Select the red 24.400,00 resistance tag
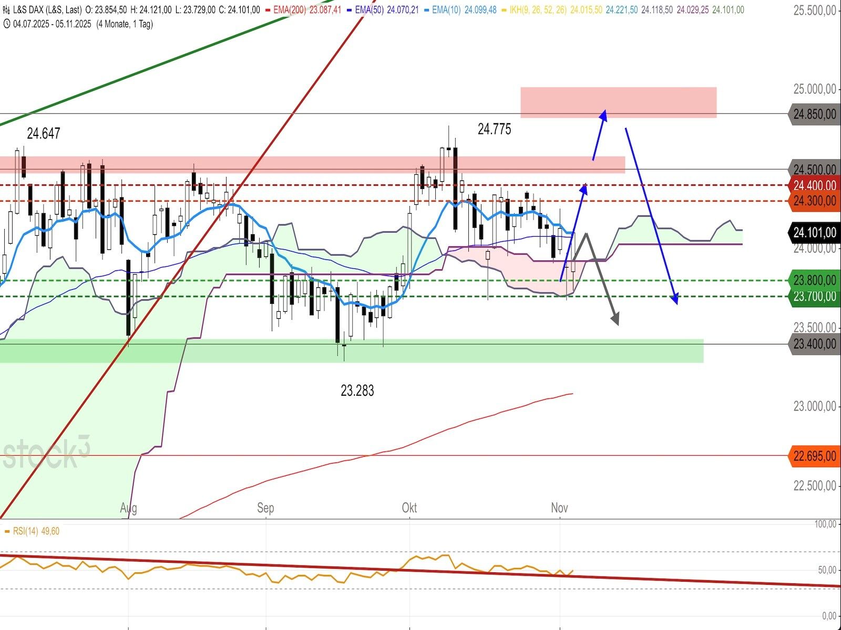841x630 pixels. (x=814, y=185)
